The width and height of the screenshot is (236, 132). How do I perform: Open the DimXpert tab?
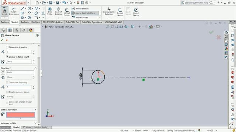[36, 22]
